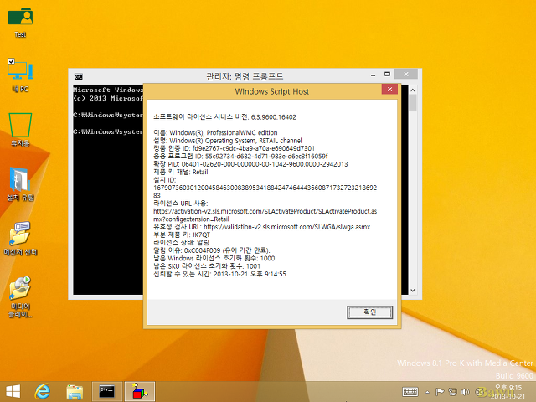This screenshot has height=402, width=536.
Task: Switch to Command Prompt taskbar button
Action: coord(107,391)
